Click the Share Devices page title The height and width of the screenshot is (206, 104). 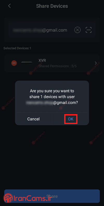point(52,6)
